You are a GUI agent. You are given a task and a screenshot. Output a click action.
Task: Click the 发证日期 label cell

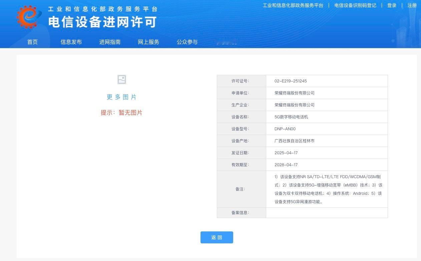click(242, 153)
